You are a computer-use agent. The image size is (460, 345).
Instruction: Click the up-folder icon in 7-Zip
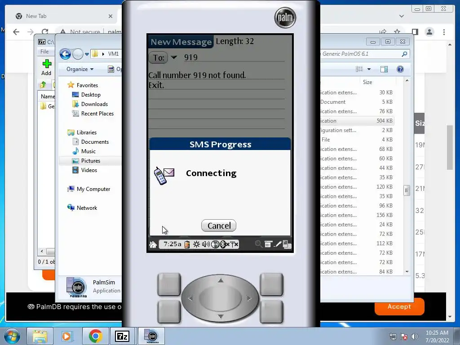pos(43,85)
